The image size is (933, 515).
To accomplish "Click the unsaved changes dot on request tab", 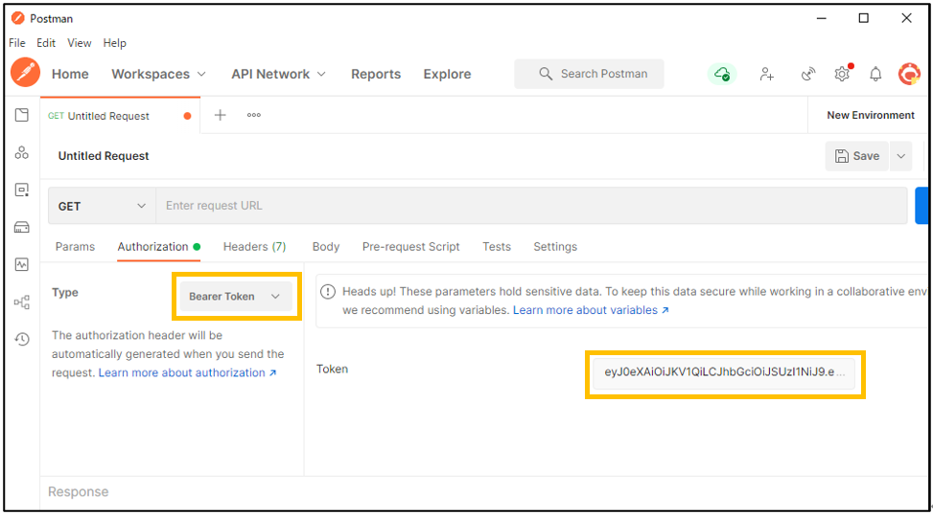I will point(187,116).
